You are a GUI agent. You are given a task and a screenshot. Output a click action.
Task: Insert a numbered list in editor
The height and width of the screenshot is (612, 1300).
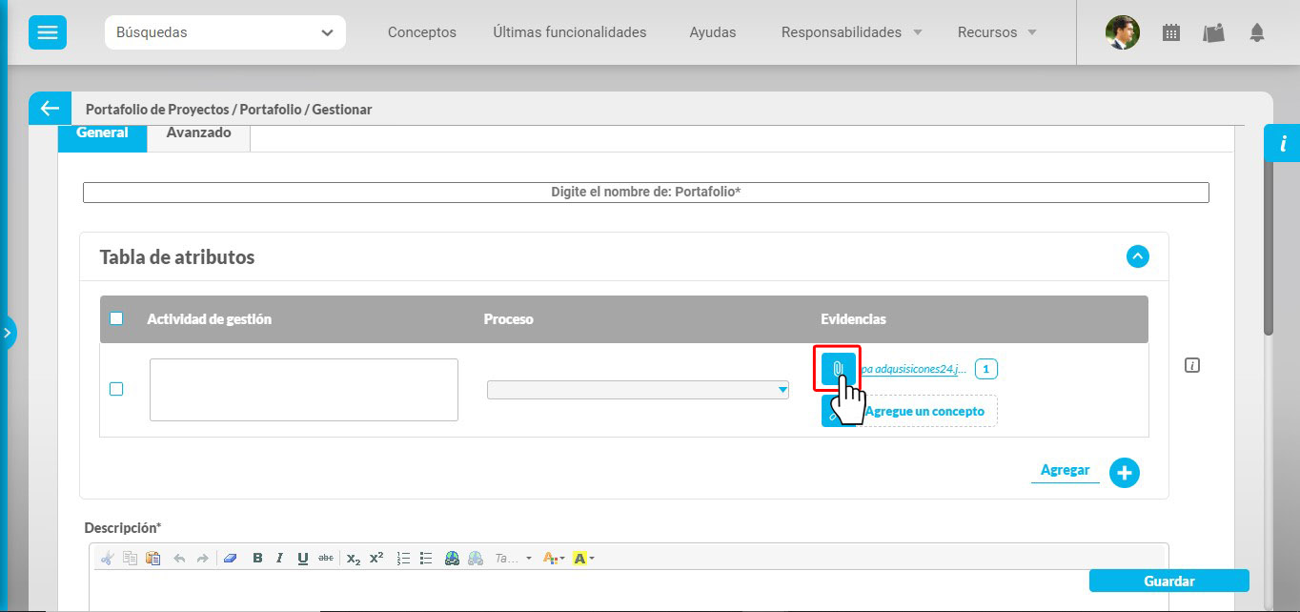point(403,559)
